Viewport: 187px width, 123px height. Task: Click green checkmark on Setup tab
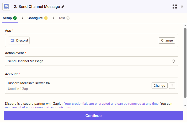tap(15, 18)
